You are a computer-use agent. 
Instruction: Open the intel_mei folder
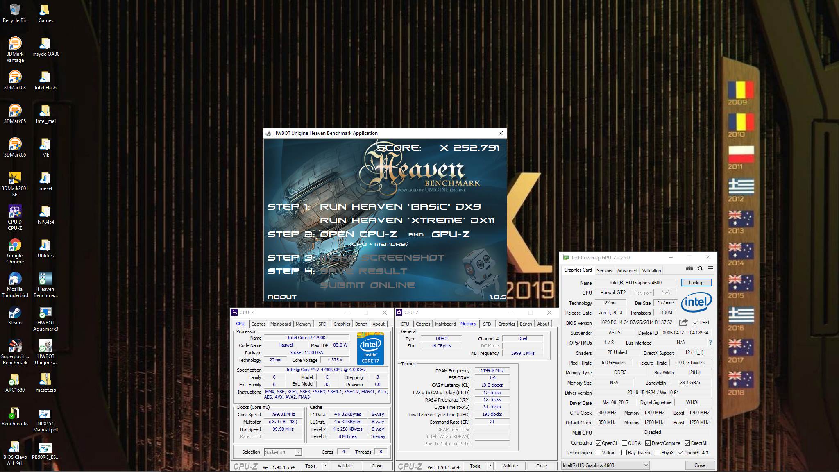[45, 114]
